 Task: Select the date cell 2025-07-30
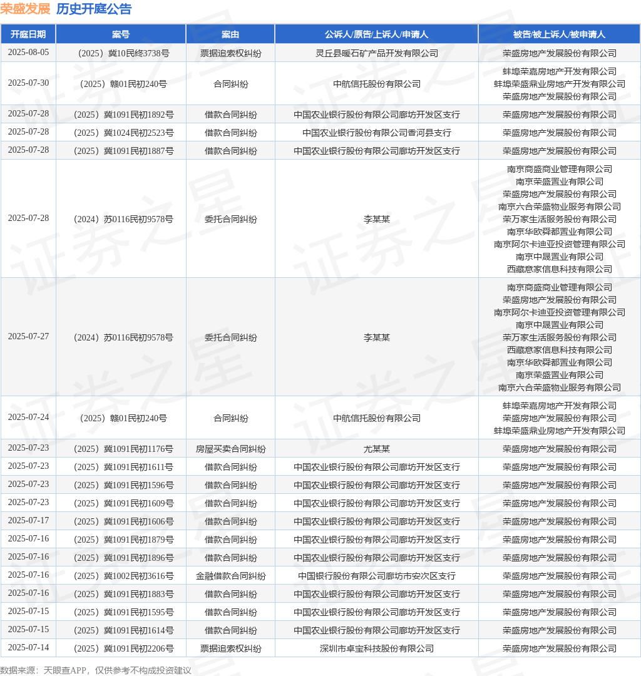pyautogui.click(x=28, y=83)
